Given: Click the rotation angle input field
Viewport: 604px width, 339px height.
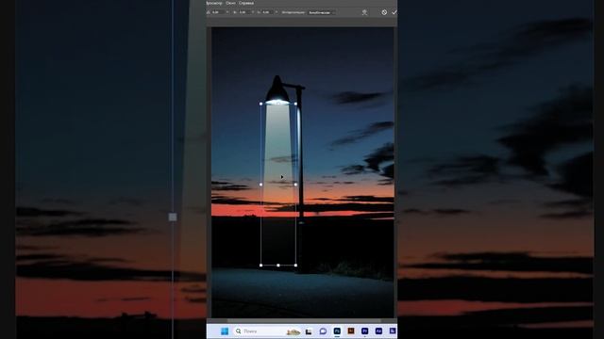Looking at the screenshot, I should click(x=218, y=12).
